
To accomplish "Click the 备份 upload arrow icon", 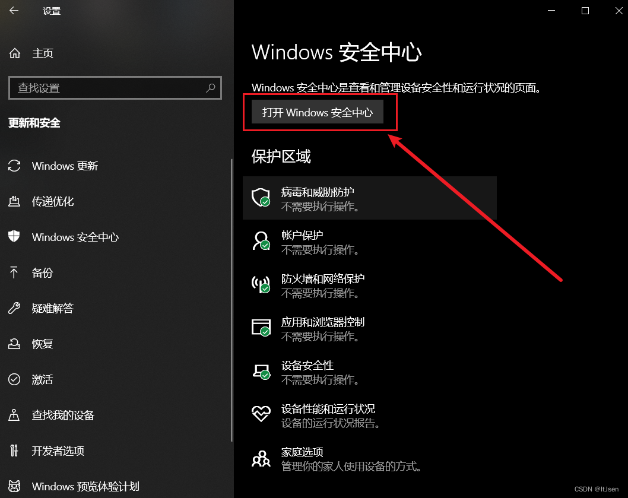I will pyautogui.click(x=14, y=272).
